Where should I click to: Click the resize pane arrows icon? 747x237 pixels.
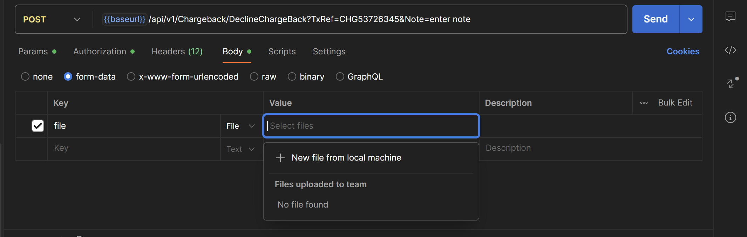tap(731, 83)
